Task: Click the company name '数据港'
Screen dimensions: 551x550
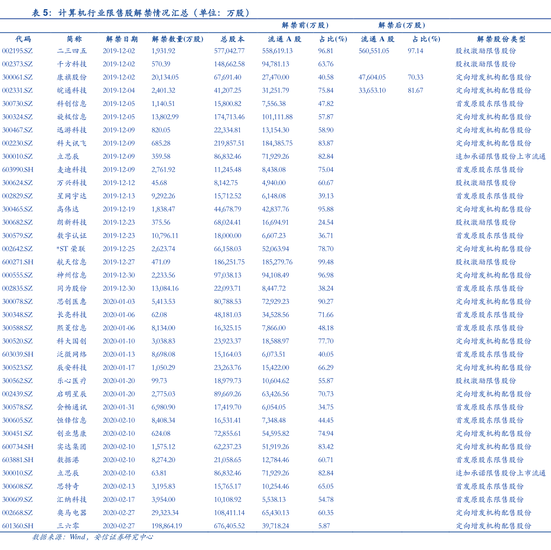Action: pos(68,460)
